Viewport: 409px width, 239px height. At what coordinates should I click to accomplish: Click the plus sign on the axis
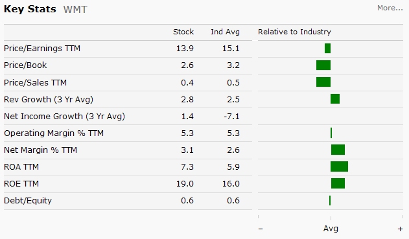click(400, 229)
